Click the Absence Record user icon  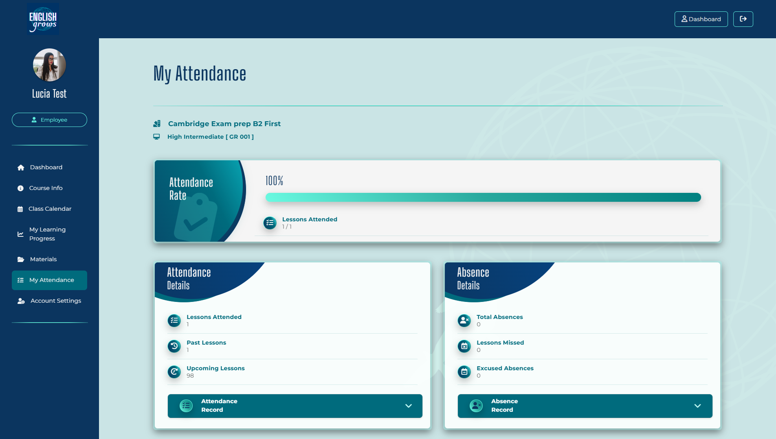pyautogui.click(x=476, y=406)
